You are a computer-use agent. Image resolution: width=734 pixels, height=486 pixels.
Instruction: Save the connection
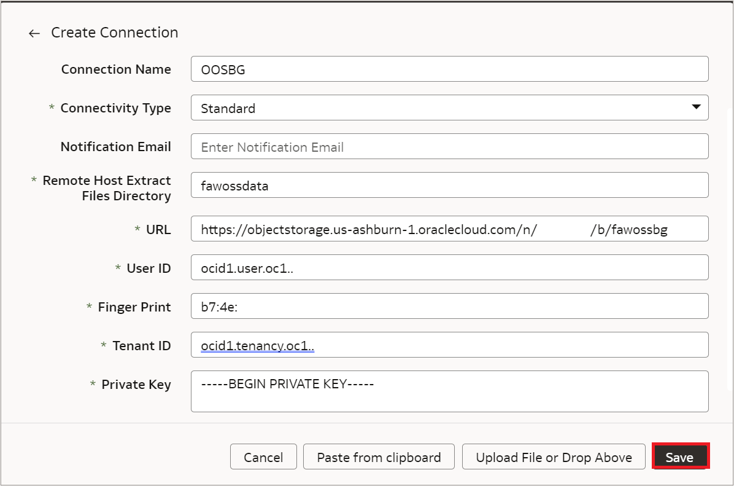tap(680, 457)
